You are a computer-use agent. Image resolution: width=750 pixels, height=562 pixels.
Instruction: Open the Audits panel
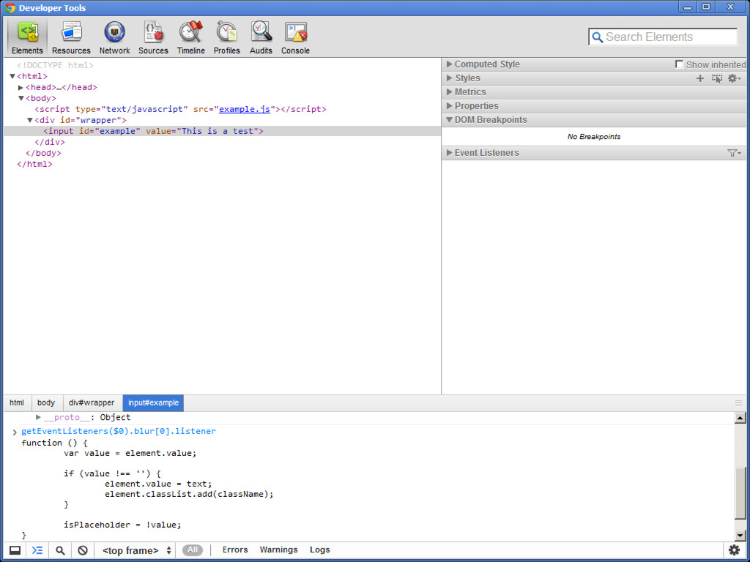coord(261,38)
